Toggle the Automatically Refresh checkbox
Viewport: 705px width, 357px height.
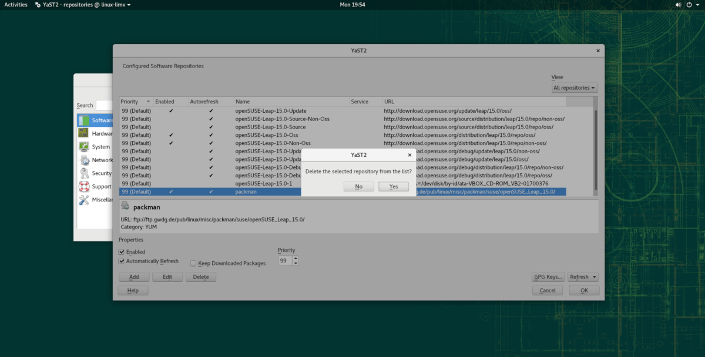[x=122, y=261]
